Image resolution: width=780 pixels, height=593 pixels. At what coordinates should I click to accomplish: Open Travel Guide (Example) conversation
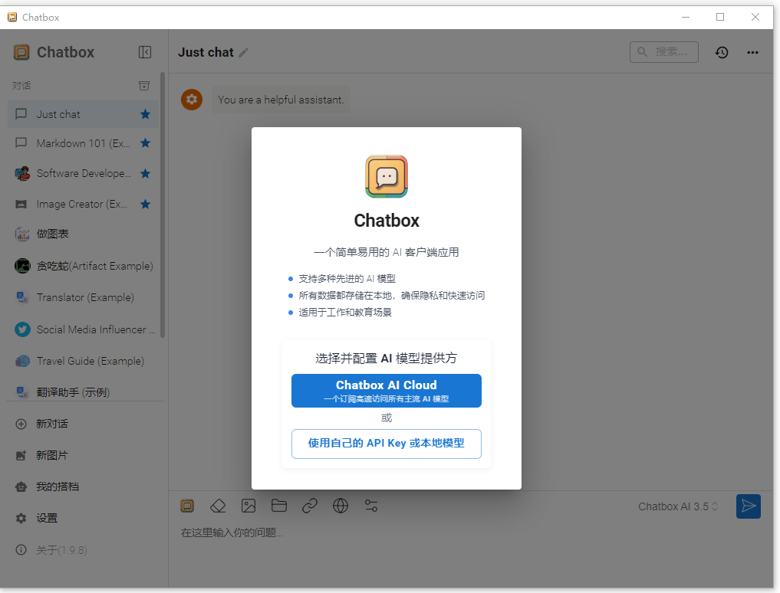coord(83,361)
